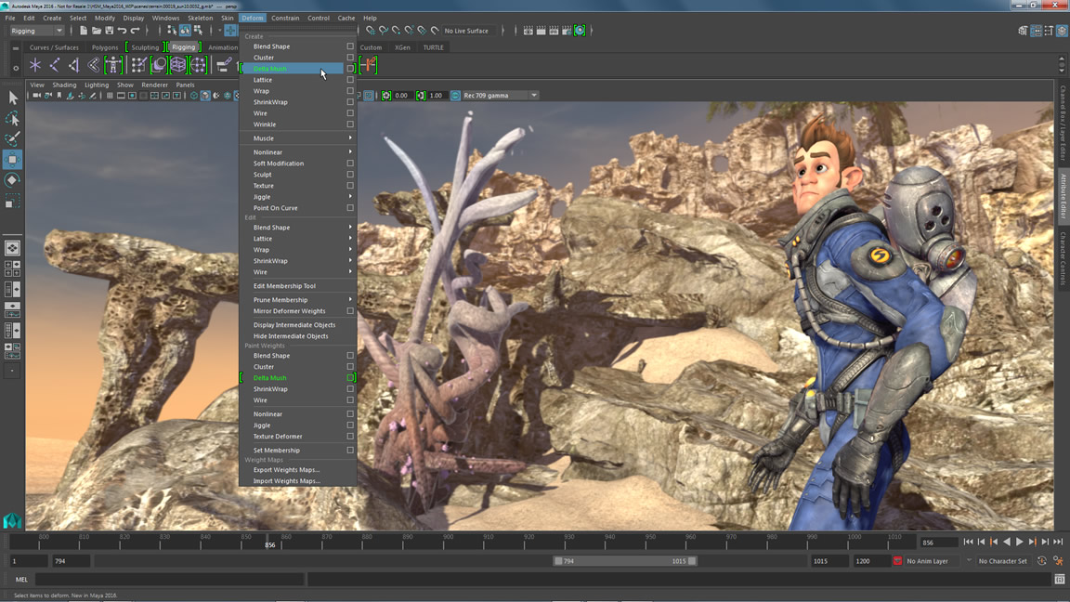This screenshot has height=602, width=1070.
Task: Click the playback range slider bar
Action: (624, 561)
